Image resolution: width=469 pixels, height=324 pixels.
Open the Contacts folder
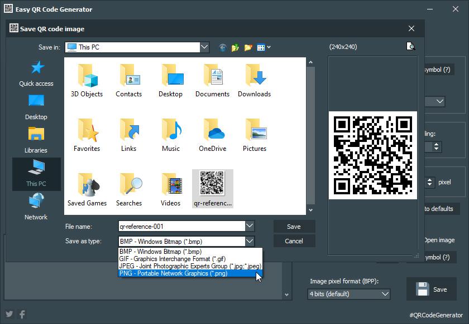128,81
